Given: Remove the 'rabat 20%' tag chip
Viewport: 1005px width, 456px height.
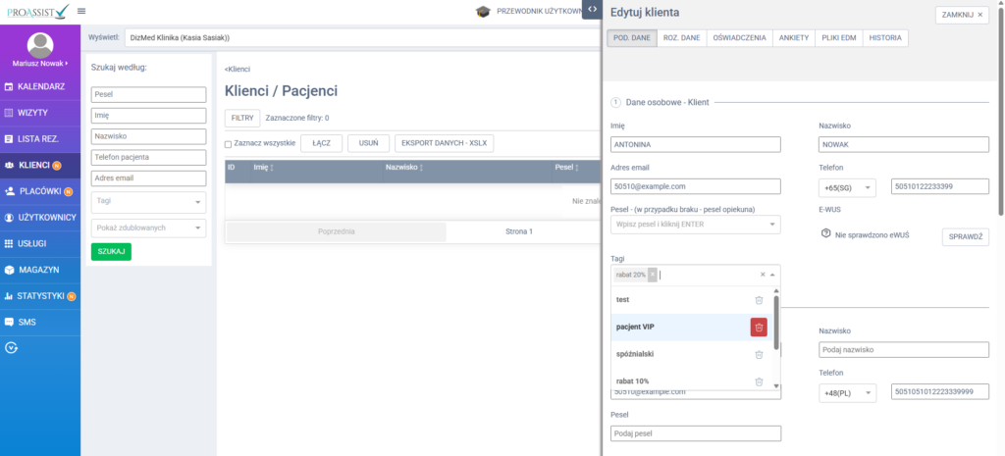Looking at the screenshot, I should click(x=653, y=275).
